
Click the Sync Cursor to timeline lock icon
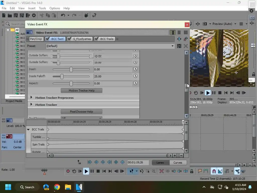point(79,162)
